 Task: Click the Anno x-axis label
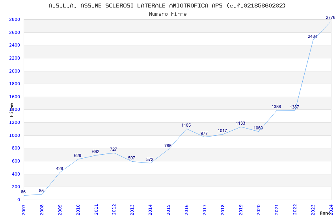(x=325, y=213)
